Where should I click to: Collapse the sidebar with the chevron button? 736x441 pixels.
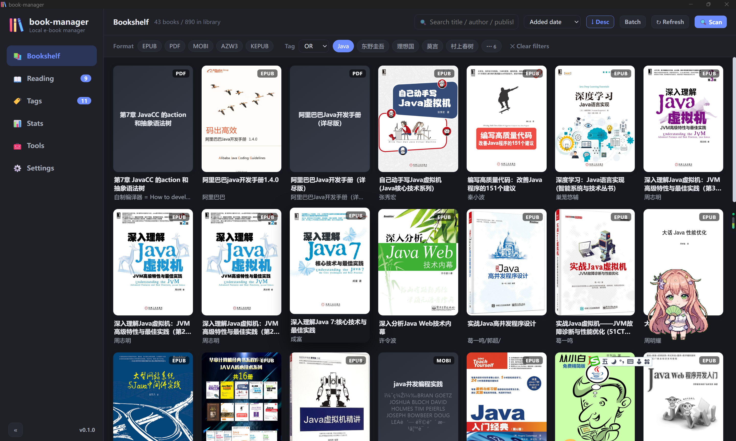[x=16, y=430]
